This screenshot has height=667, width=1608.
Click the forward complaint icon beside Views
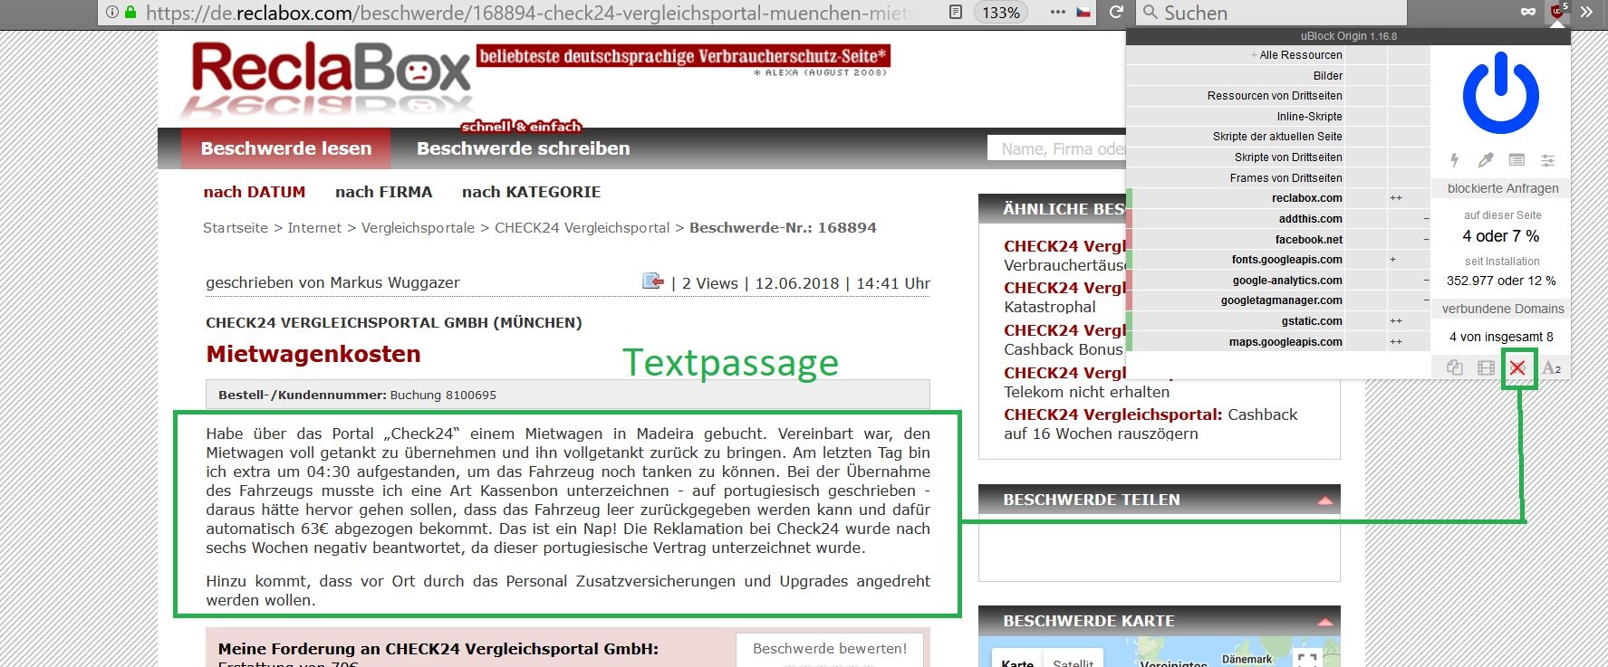tap(653, 281)
